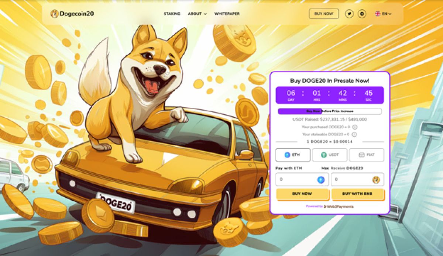Select FIAT payment option

click(x=367, y=155)
